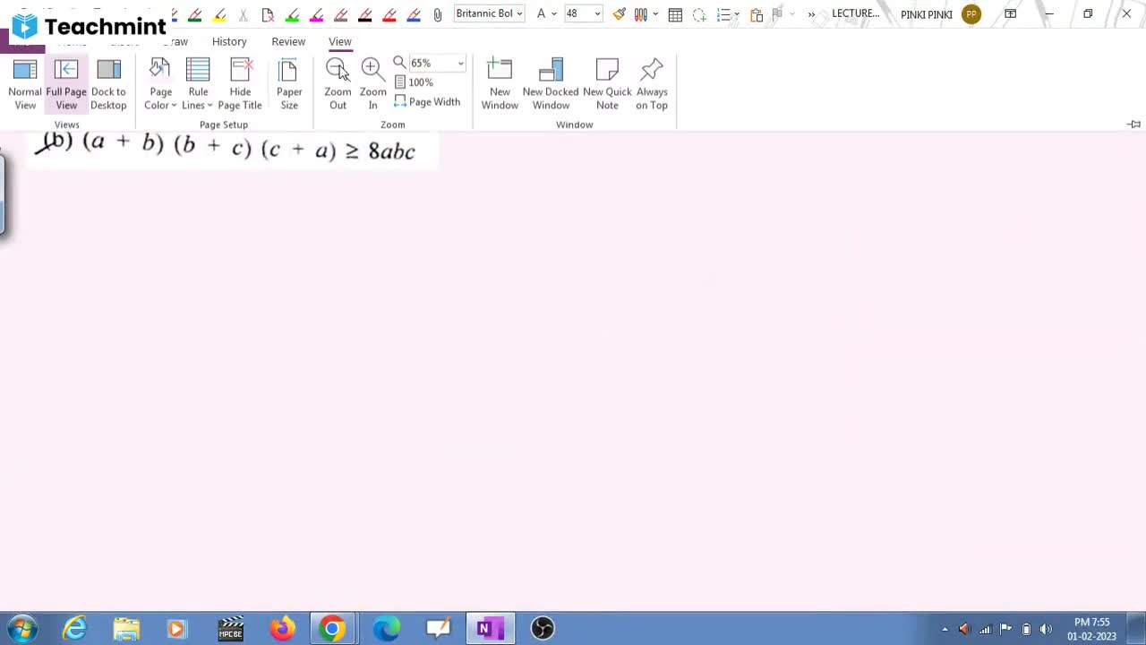The width and height of the screenshot is (1146, 645).
Task: Select the Lasso Select tool
Action: [x=699, y=14]
